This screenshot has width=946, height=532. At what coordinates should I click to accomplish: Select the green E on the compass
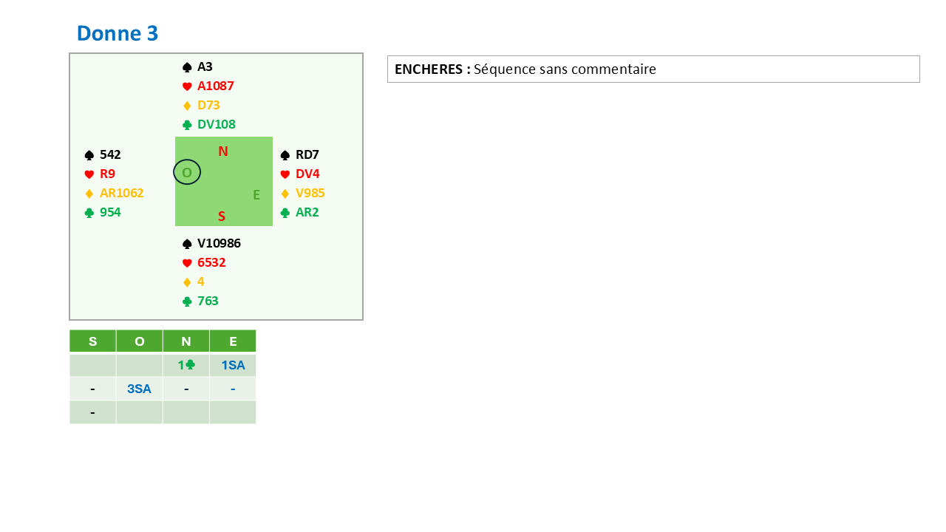pyautogui.click(x=256, y=195)
